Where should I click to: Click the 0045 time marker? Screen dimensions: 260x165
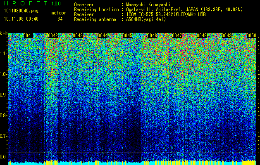click(x=127, y=35)
